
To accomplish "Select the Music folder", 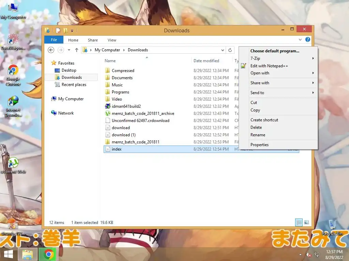I will pos(117,85).
